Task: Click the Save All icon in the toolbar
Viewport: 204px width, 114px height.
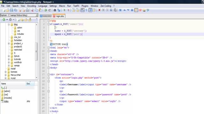Action: point(16,10)
